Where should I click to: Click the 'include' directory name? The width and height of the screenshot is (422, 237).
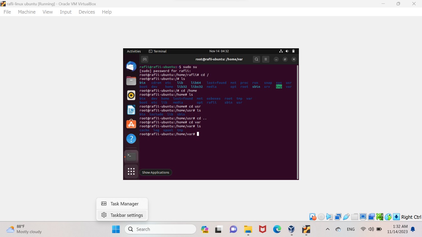[x=156, y=114]
